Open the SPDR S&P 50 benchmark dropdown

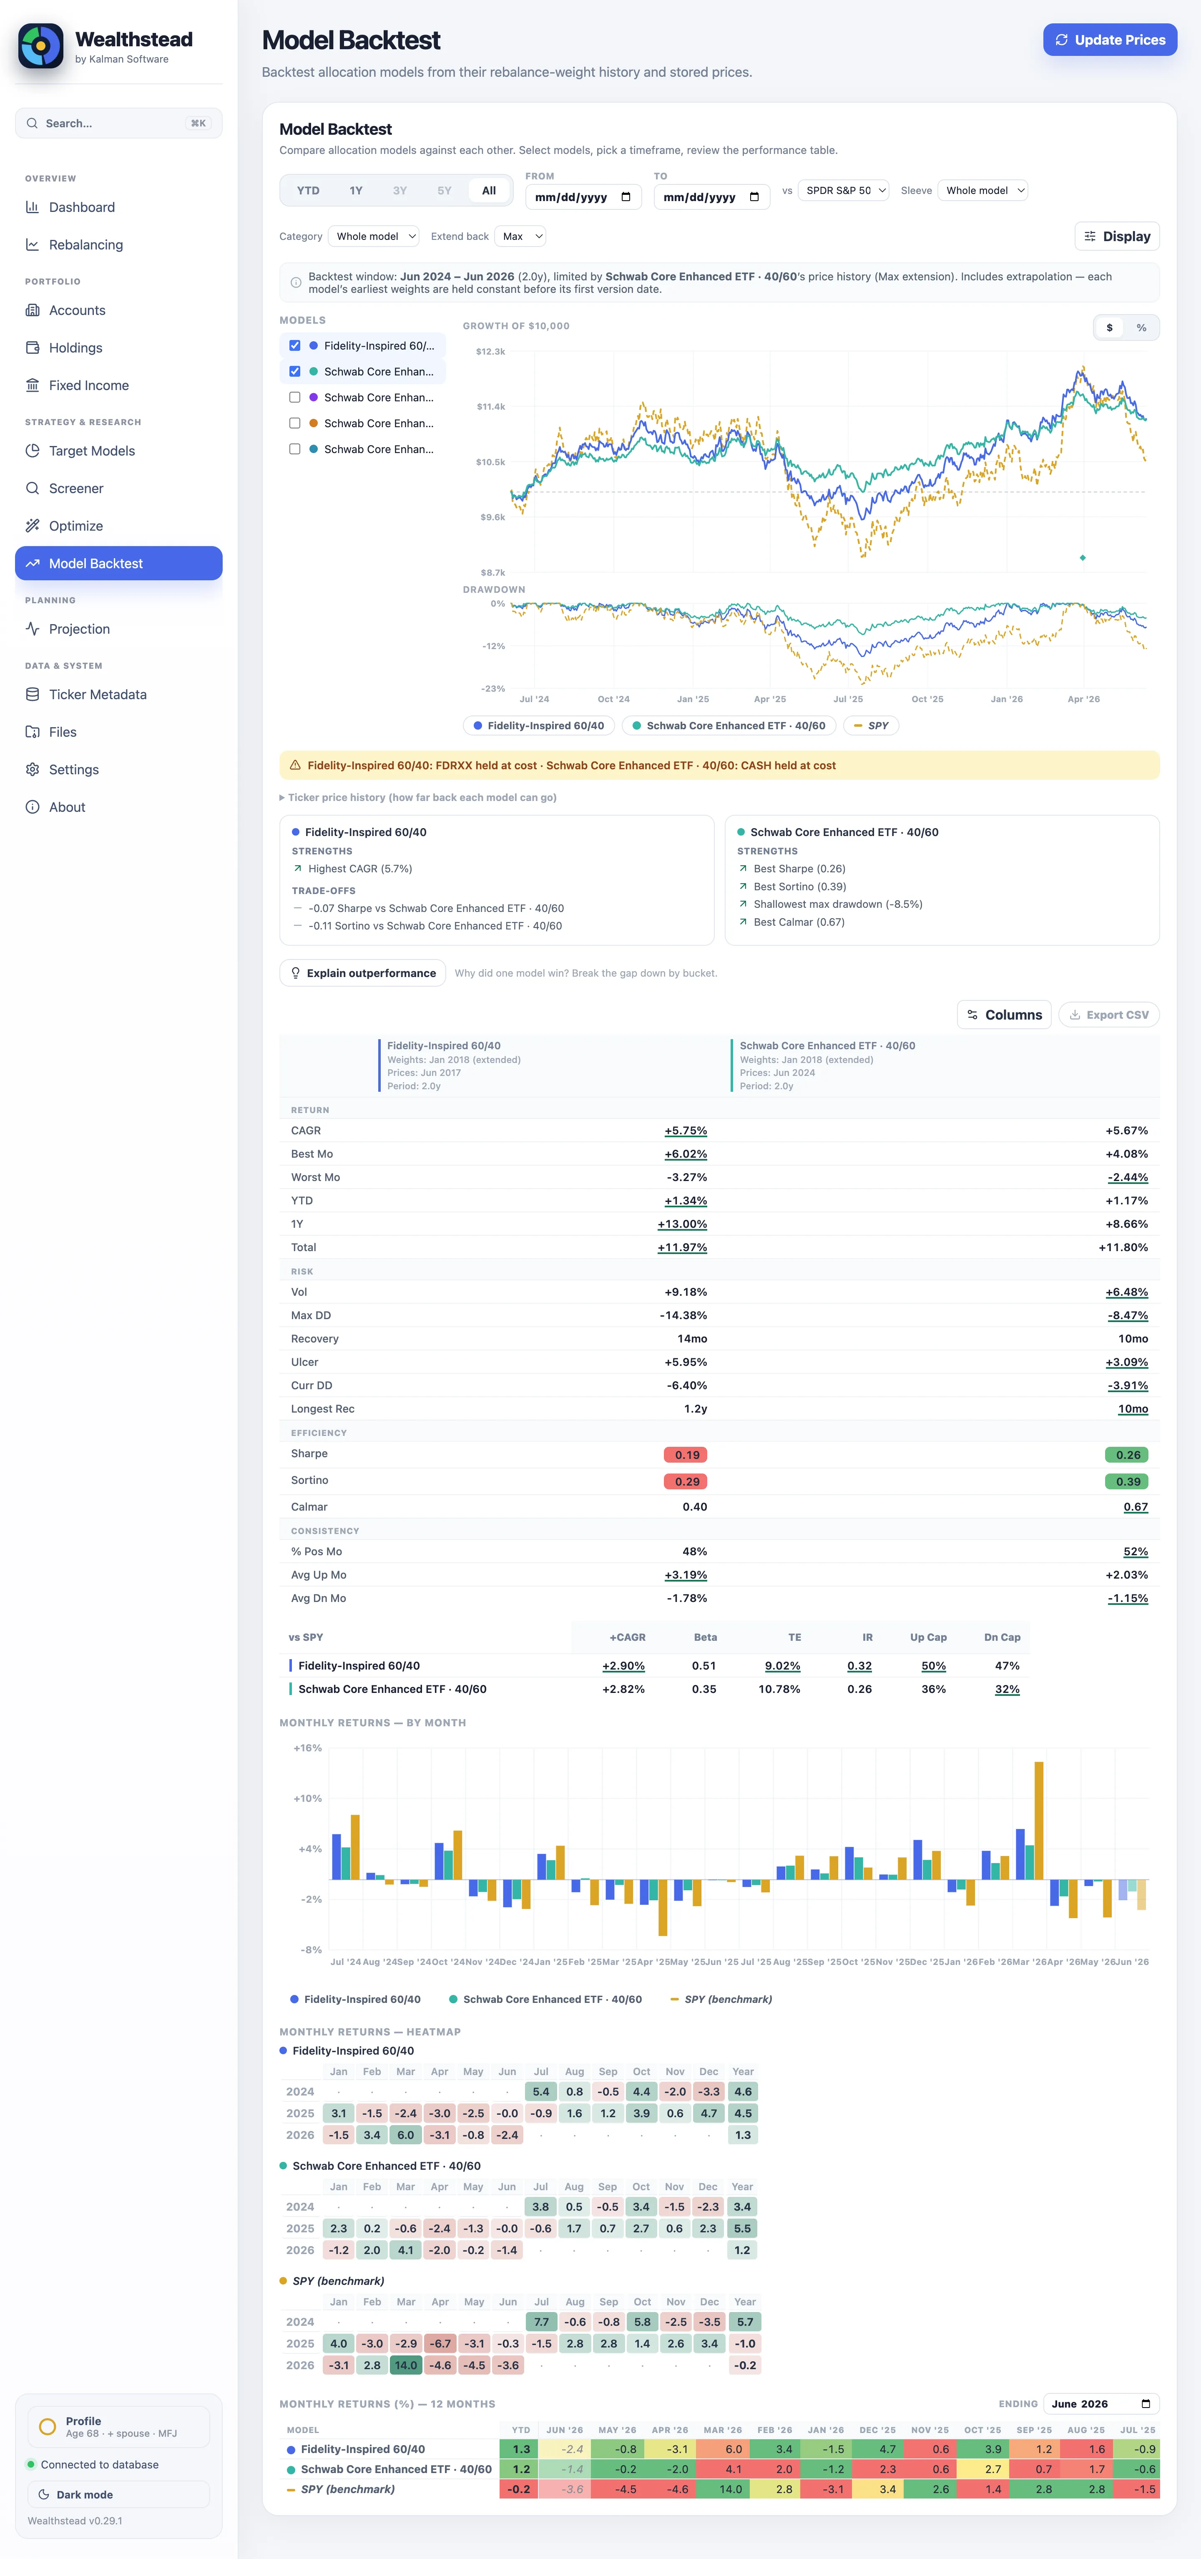point(843,191)
